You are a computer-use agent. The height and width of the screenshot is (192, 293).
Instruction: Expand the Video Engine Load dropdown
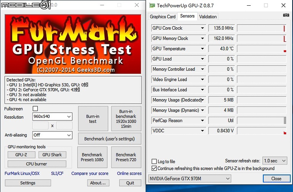click(202, 80)
